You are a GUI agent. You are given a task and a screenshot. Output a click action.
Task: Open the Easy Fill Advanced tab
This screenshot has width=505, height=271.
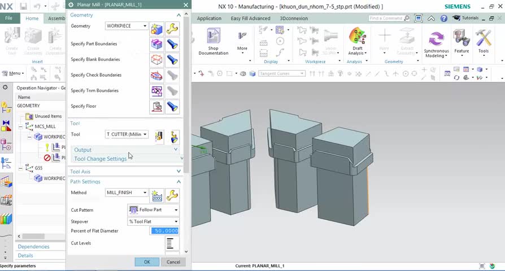click(250, 18)
